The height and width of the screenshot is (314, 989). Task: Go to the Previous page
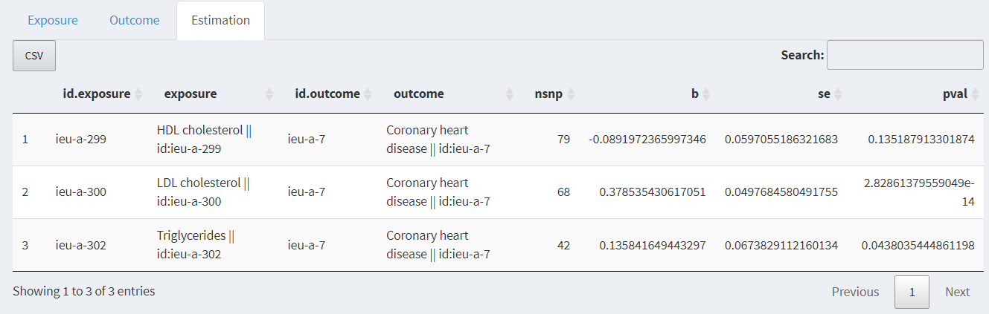(x=855, y=292)
